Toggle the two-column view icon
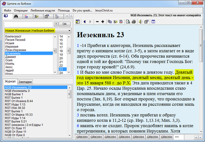Image resolution: width=205 pixels, height=142 pixels. [x=153, y=22]
